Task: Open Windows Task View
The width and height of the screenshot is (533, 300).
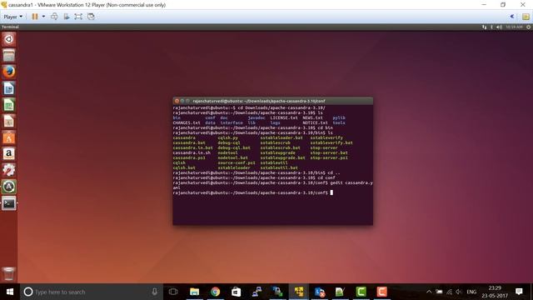Action: pyautogui.click(x=173, y=292)
